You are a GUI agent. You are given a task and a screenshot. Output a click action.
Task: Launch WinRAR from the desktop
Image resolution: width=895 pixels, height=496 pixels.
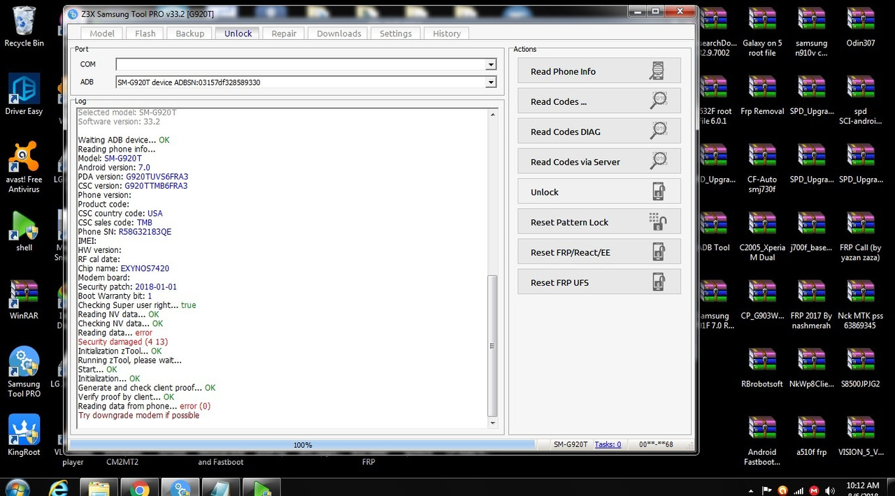(x=24, y=299)
